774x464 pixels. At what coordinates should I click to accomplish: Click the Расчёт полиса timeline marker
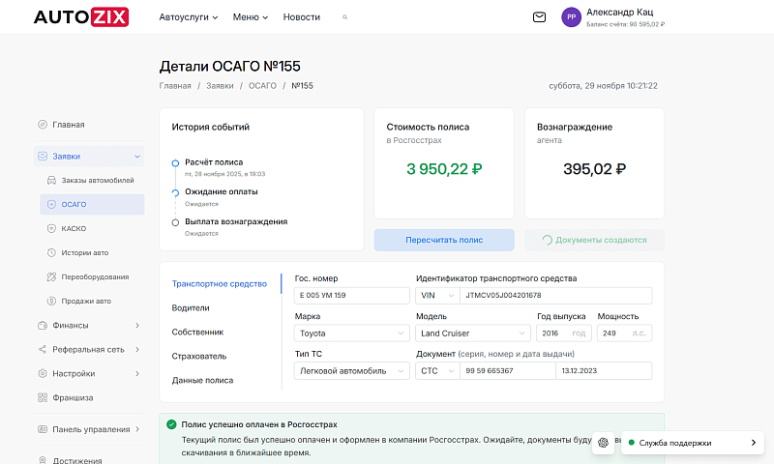(x=175, y=163)
